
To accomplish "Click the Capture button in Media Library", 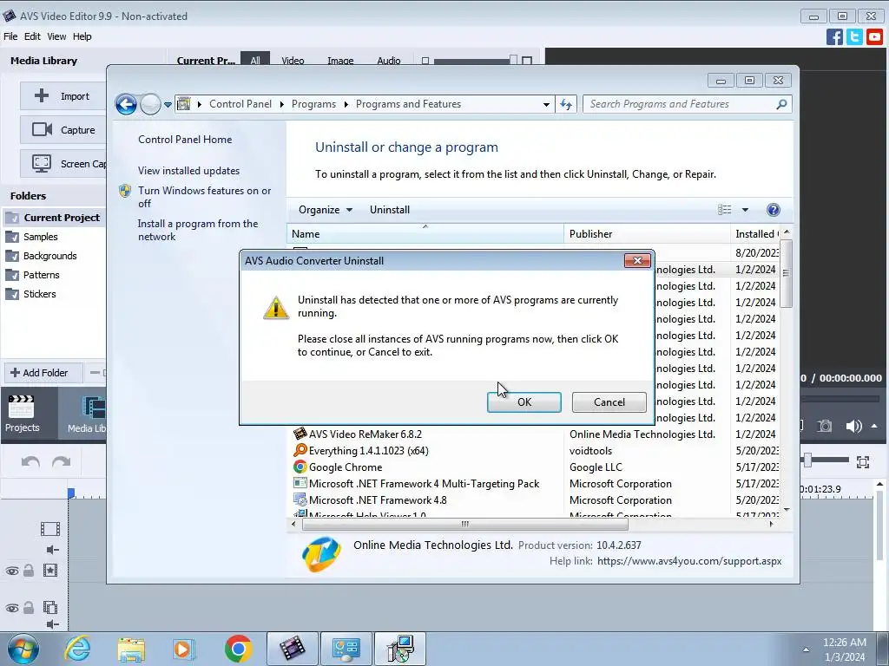I will tap(63, 130).
